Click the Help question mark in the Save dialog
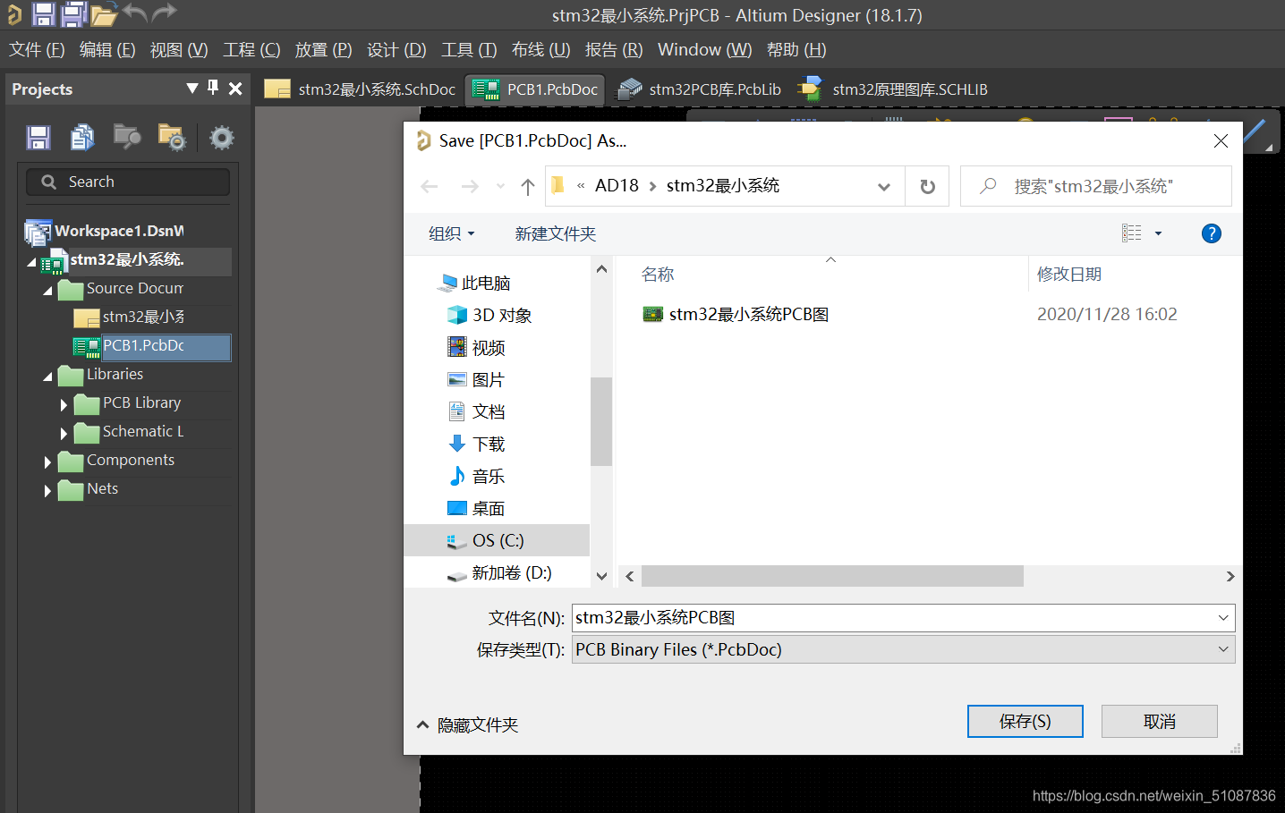Screen dimensions: 1285x813 (x=1211, y=233)
